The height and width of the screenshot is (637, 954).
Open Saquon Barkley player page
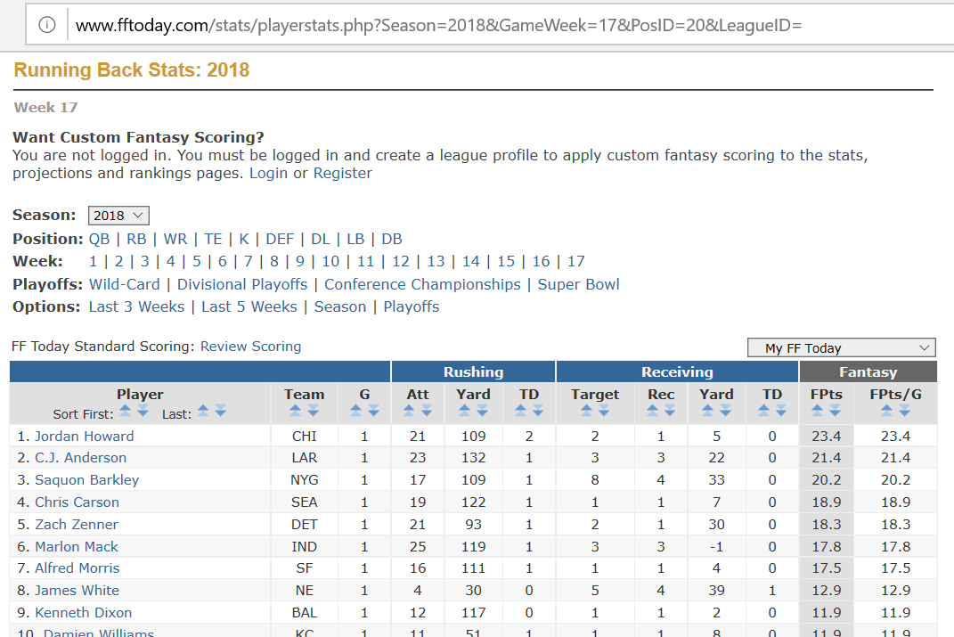pos(87,480)
